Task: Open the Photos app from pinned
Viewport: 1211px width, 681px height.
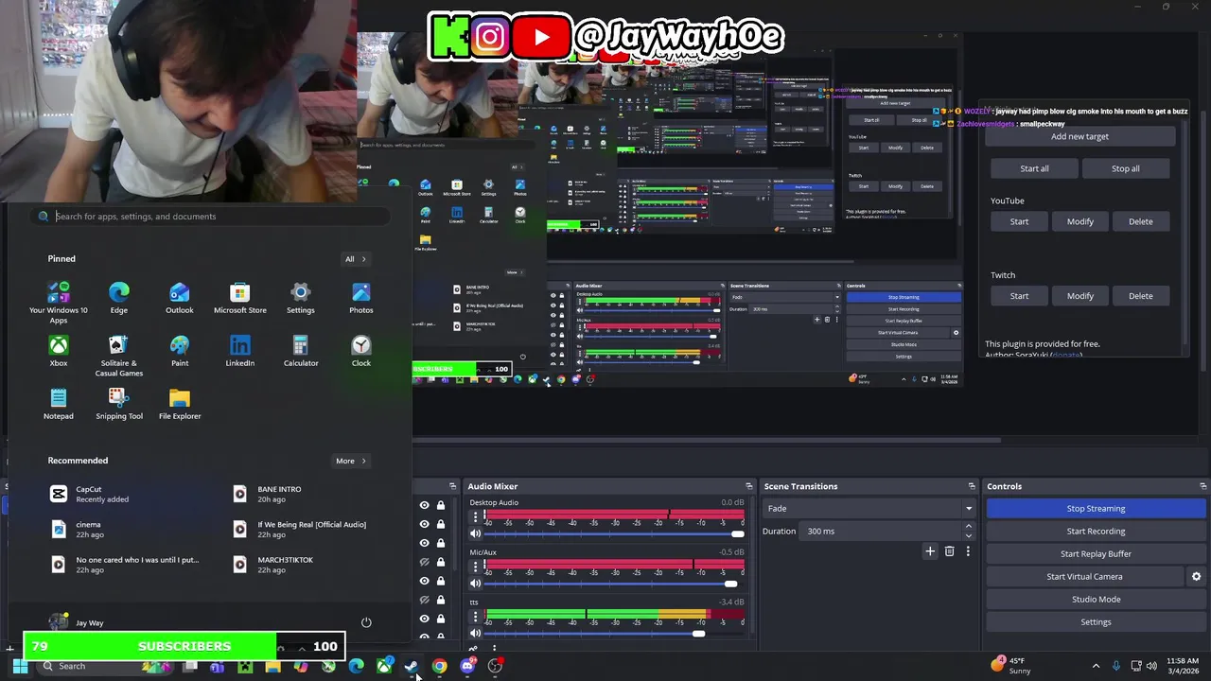Action: [361, 298]
